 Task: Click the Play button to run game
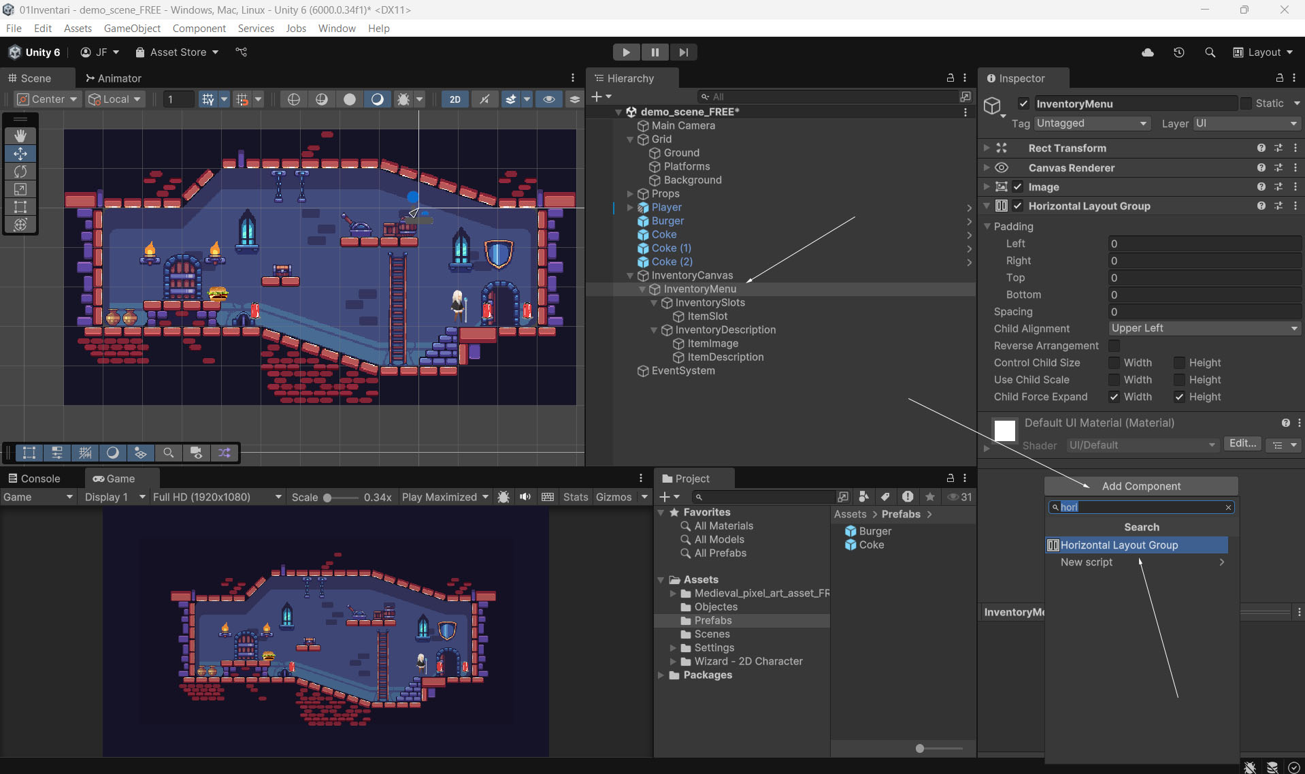pos(626,52)
